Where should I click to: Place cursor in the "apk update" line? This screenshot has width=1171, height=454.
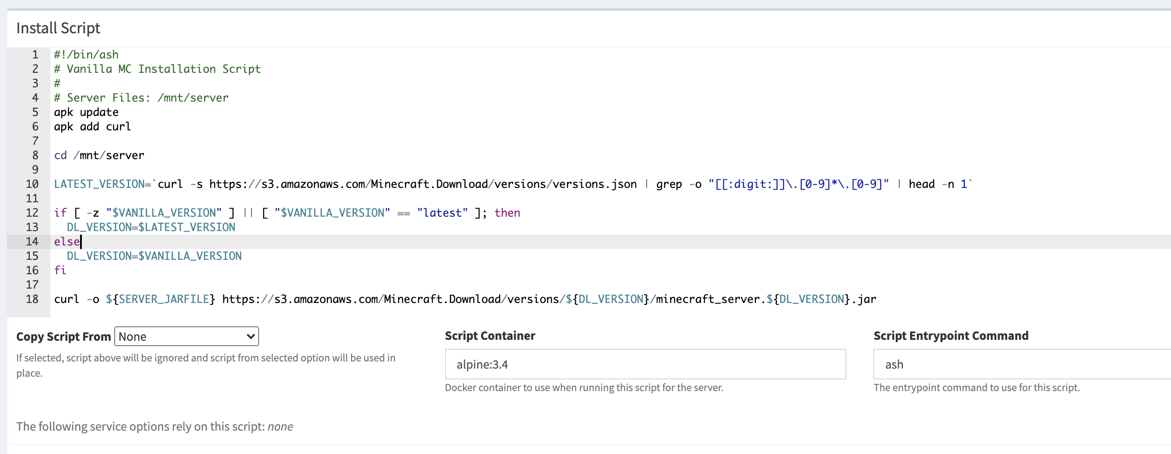86,112
